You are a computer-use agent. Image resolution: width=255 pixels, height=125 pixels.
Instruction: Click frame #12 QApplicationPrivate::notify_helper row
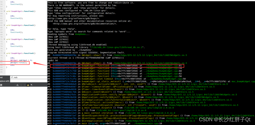coord(142,94)
